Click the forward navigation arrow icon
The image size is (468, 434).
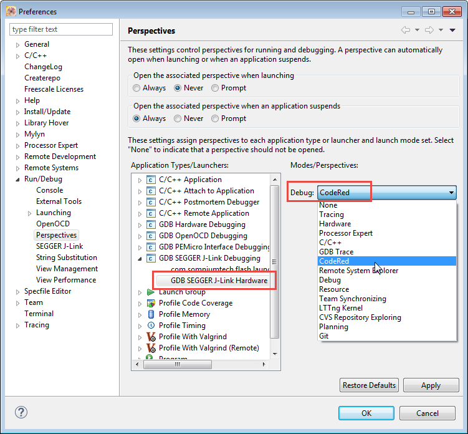429,30
